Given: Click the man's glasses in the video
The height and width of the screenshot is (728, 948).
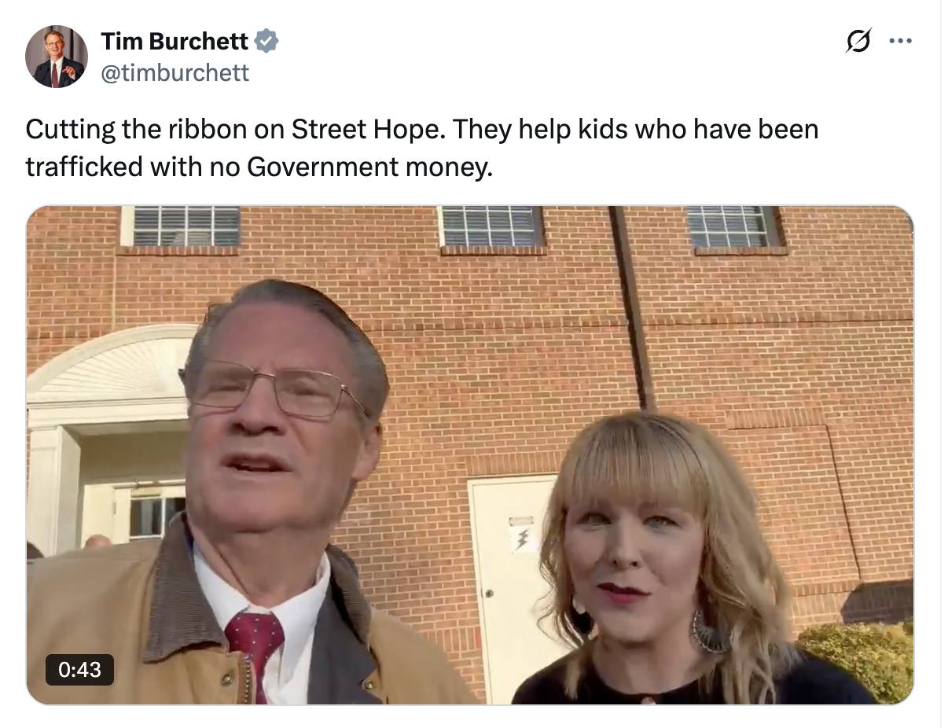Looking at the screenshot, I should coord(275,390).
